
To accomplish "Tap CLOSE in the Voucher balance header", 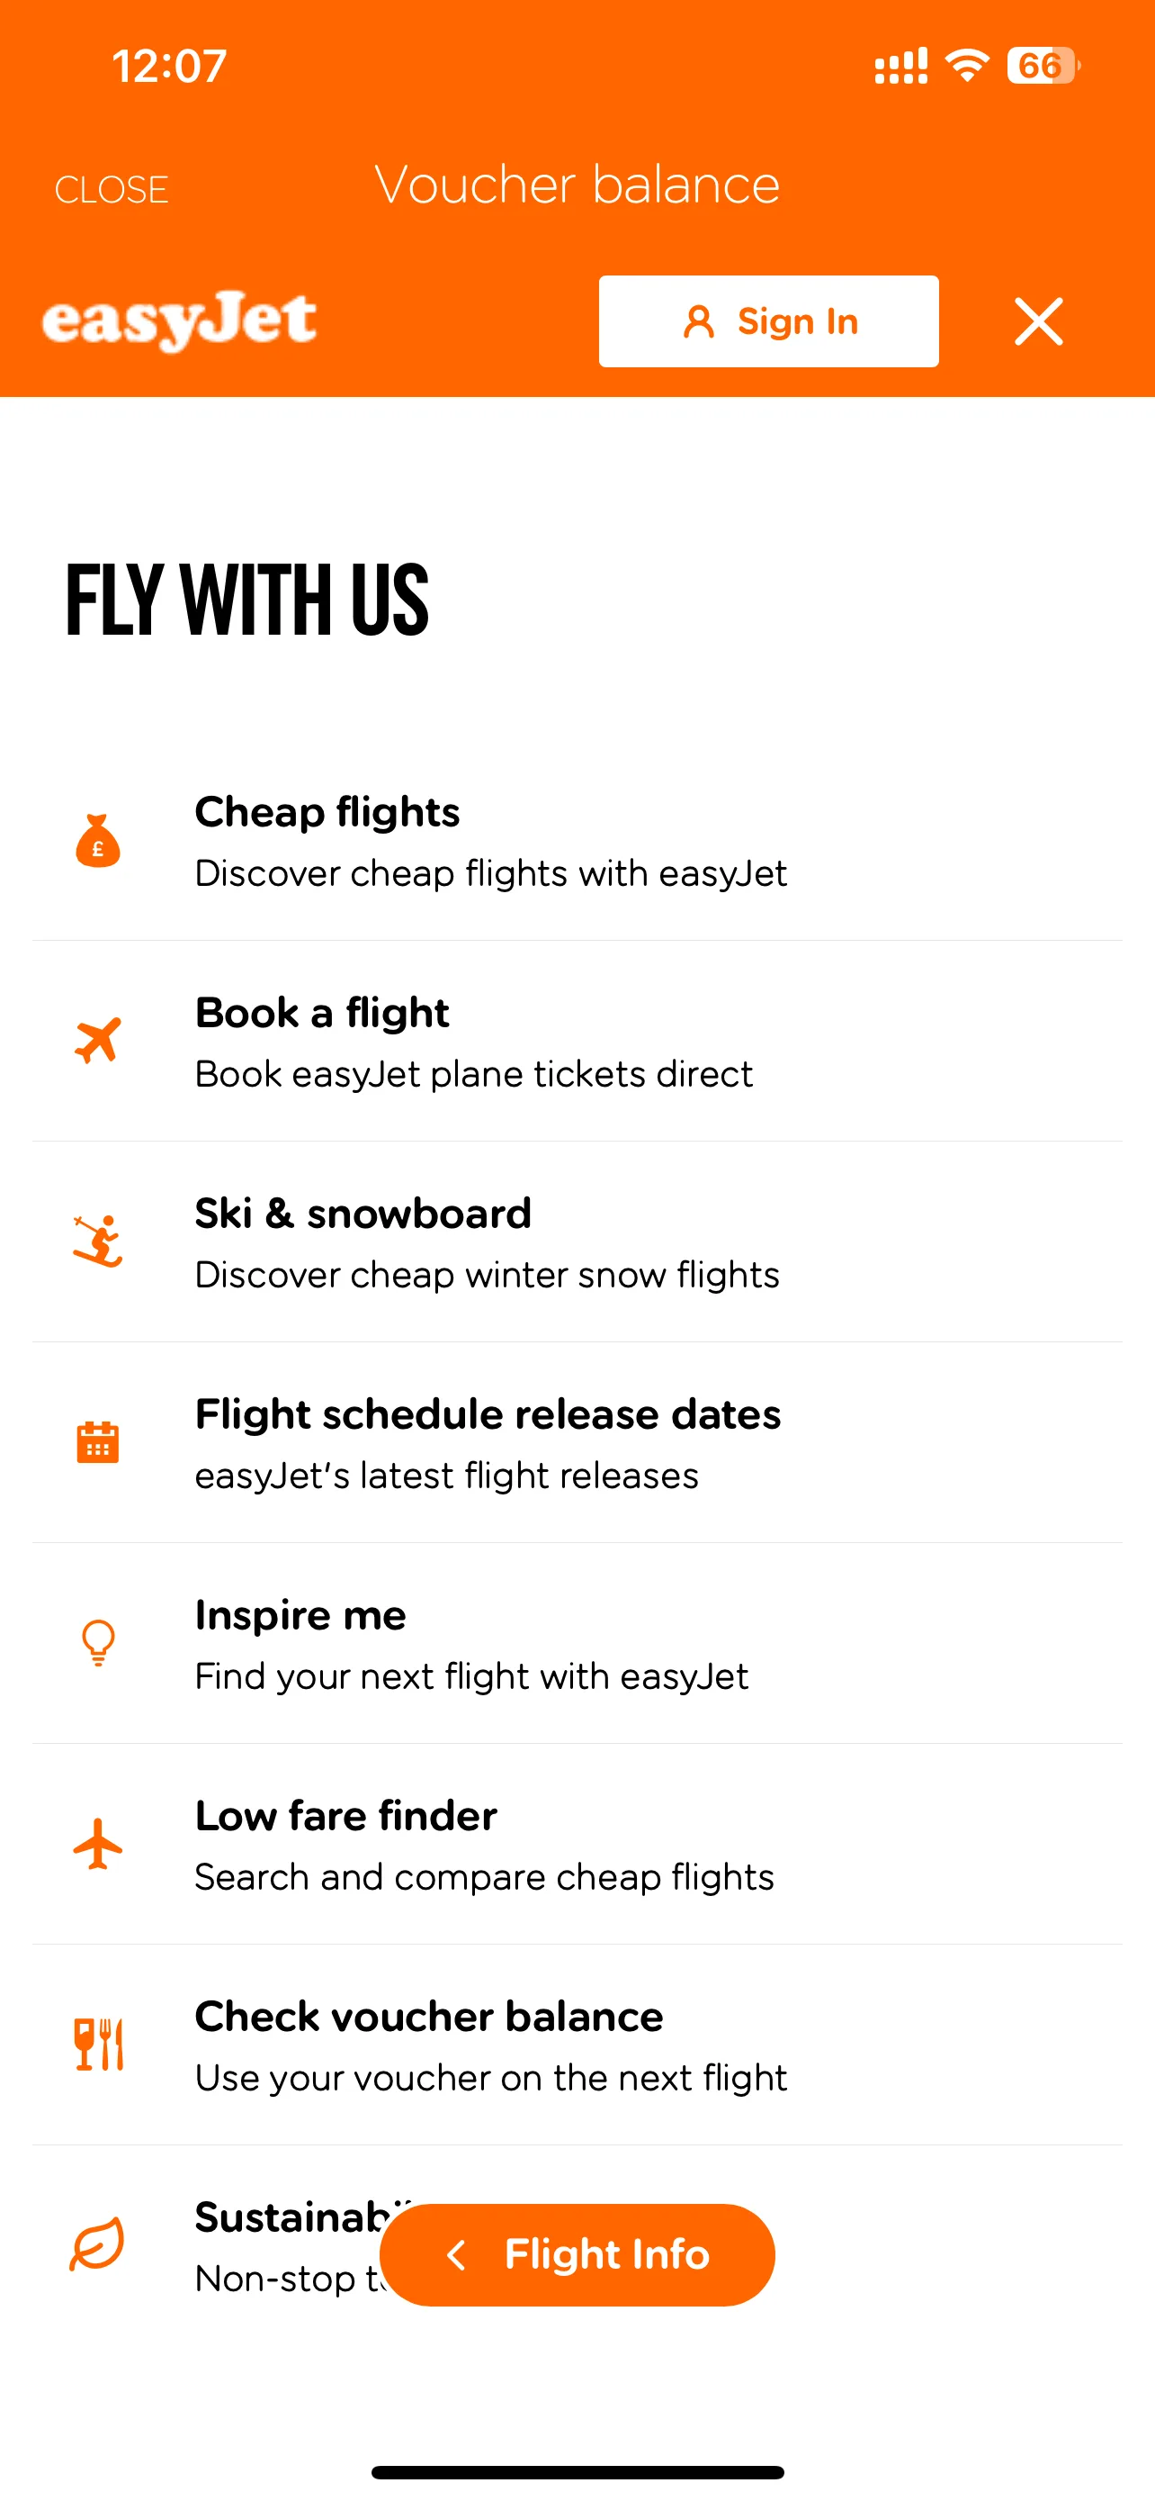I will (112, 189).
